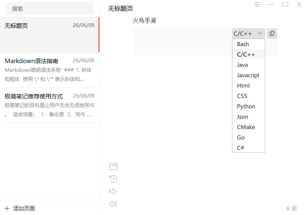Choose CMake in the language list
306x215 pixels.
pyautogui.click(x=249, y=127)
